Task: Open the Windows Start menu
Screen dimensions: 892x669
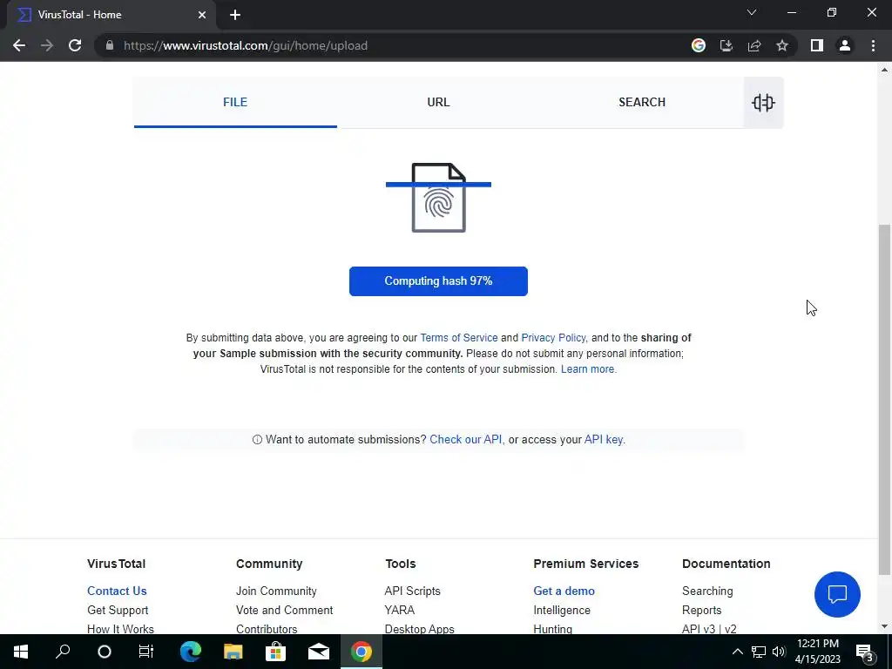Action: click(21, 652)
